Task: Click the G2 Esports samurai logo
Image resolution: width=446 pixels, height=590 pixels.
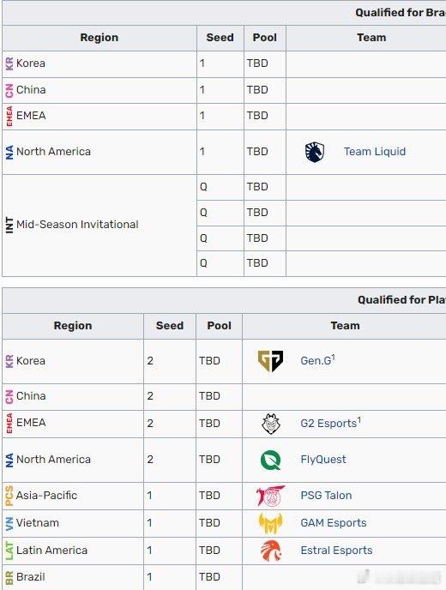Action: [271, 424]
